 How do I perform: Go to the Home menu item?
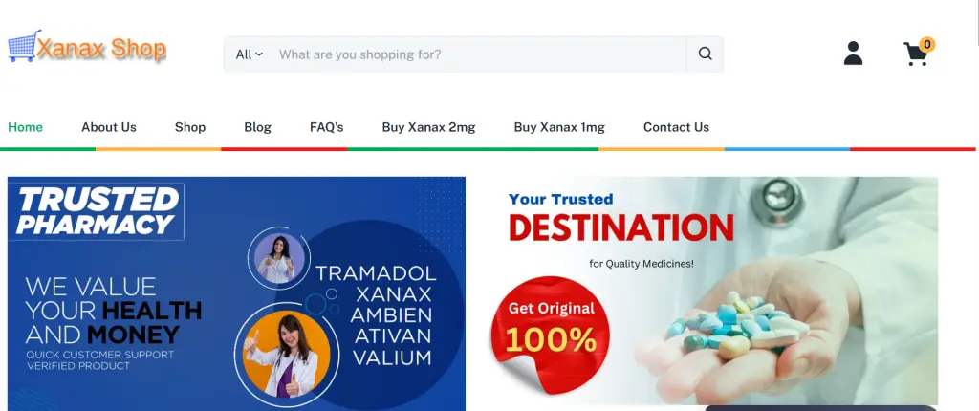coord(26,127)
